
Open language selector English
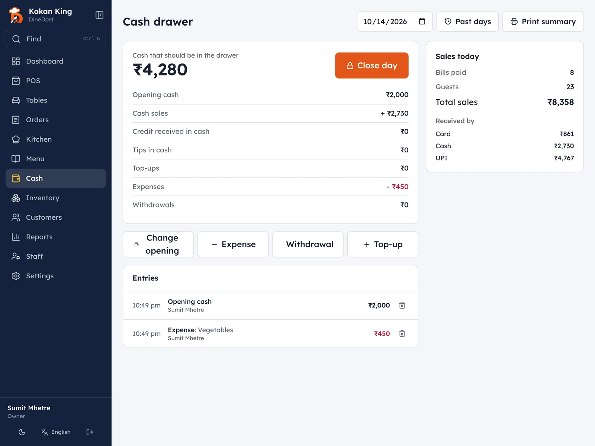coord(56,432)
